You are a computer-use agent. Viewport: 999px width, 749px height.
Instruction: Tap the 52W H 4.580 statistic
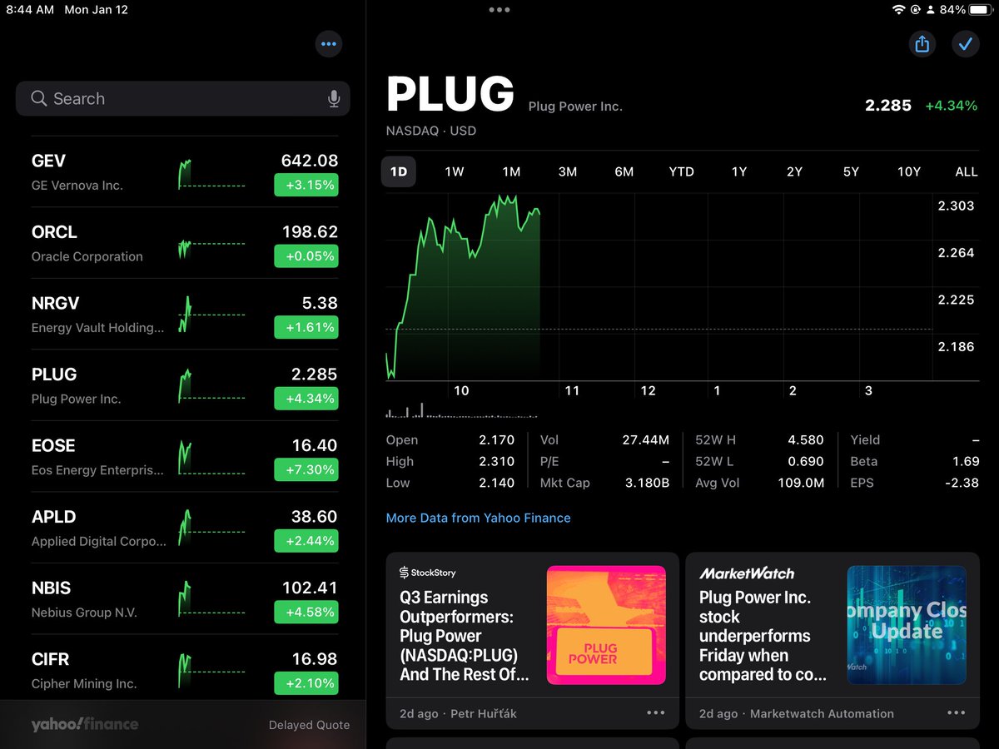point(759,439)
